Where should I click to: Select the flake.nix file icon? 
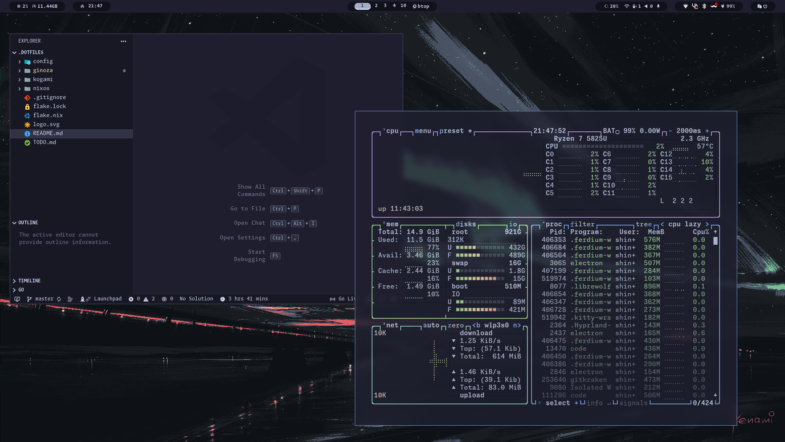27,115
